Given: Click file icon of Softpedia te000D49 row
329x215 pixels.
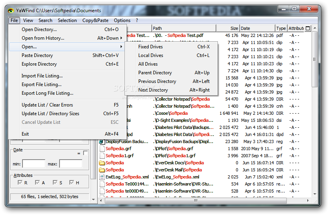Looking at the screenshot, I should tap(102, 191).
